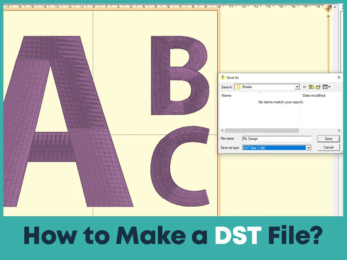The width and height of the screenshot is (347, 260).
Task: Click the Save button
Action: pos(328,139)
